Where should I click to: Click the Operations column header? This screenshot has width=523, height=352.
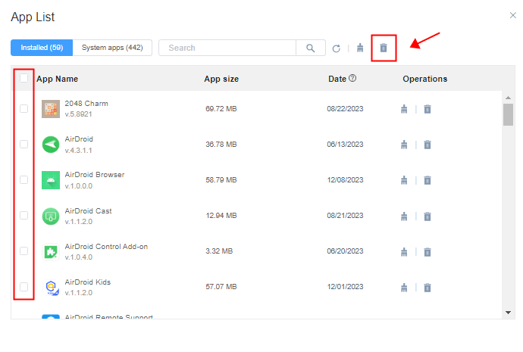click(425, 79)
